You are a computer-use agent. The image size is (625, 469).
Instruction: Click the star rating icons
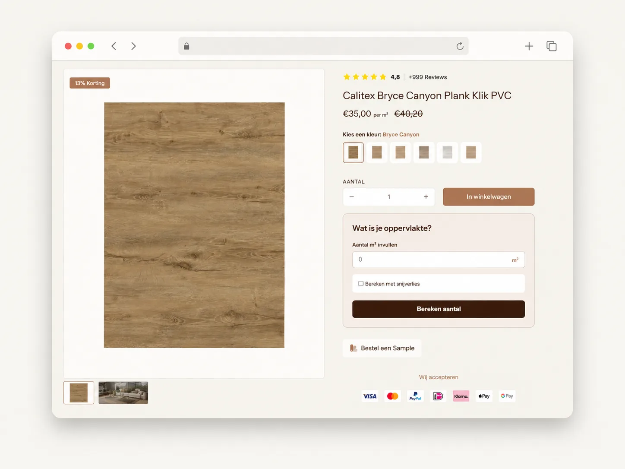click(x=365, y=77)
